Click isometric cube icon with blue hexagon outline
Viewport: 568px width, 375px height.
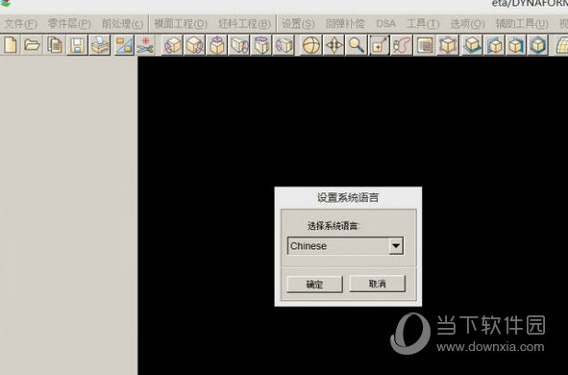[538, 45]
